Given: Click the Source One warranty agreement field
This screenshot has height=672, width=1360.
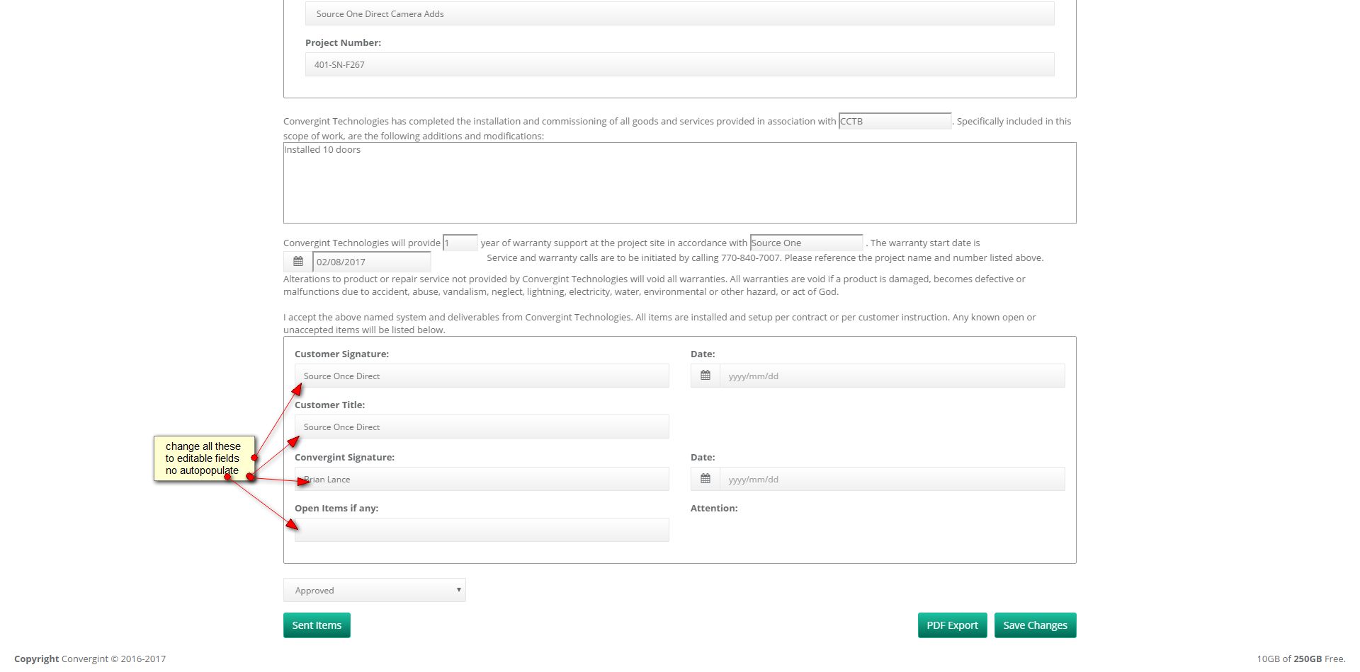Looking at the screenshot, I should coord(806,243).
